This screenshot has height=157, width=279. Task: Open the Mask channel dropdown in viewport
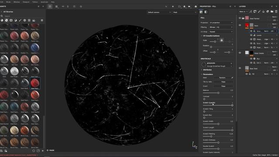coord(185,12)
